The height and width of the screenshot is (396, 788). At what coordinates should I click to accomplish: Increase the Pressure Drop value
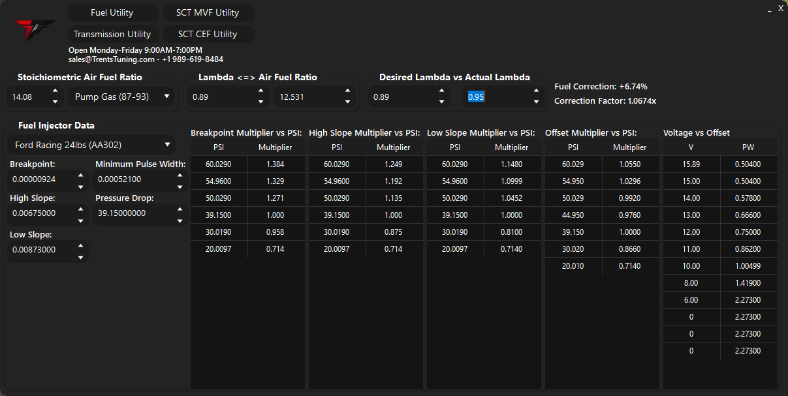[181, 209]
